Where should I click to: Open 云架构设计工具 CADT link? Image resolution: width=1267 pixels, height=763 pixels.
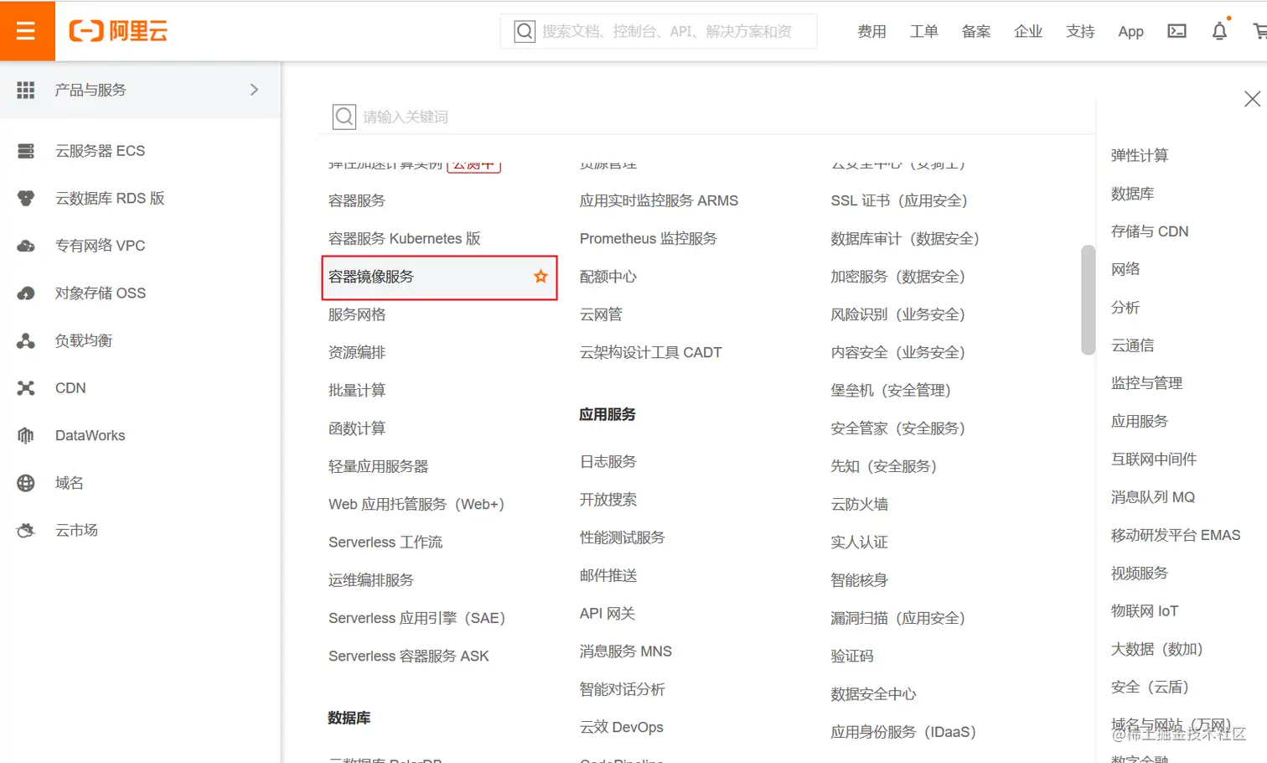[x=650, y=352]
